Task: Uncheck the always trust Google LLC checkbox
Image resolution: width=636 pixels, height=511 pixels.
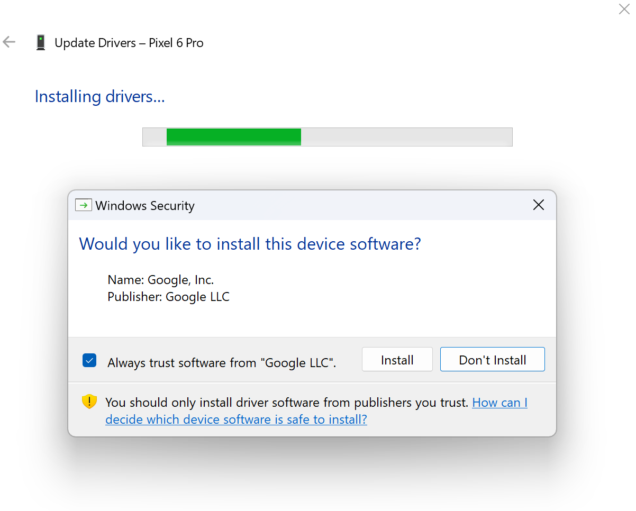Action: point(89,361)
